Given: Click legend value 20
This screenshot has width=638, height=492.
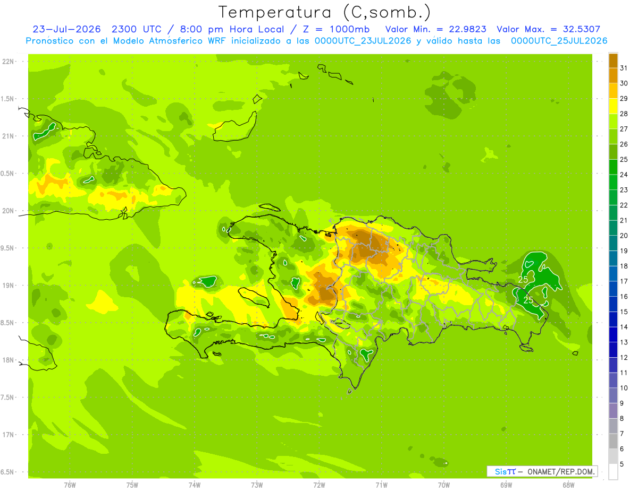Looking at the screenshot, I should [624, 235].
